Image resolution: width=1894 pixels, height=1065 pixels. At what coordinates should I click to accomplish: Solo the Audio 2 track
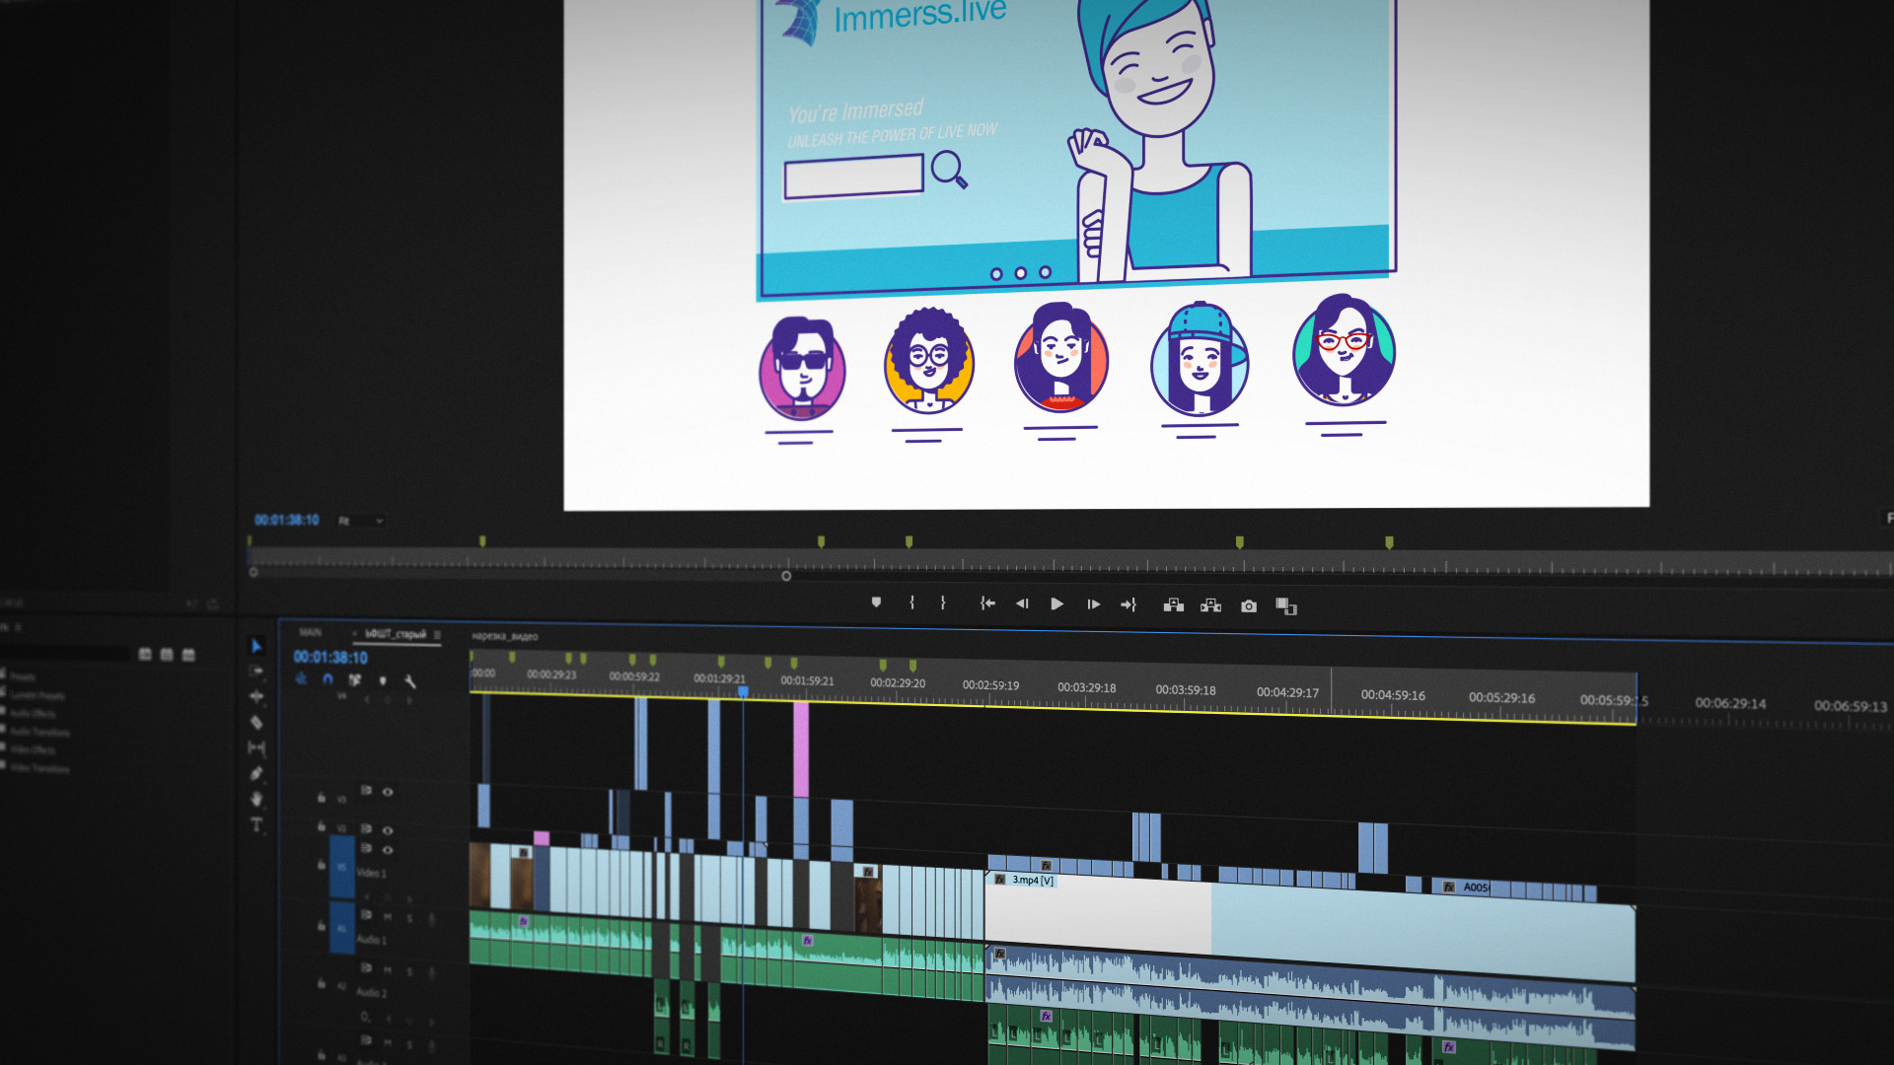pyautogui.click(x=409, y=972)
